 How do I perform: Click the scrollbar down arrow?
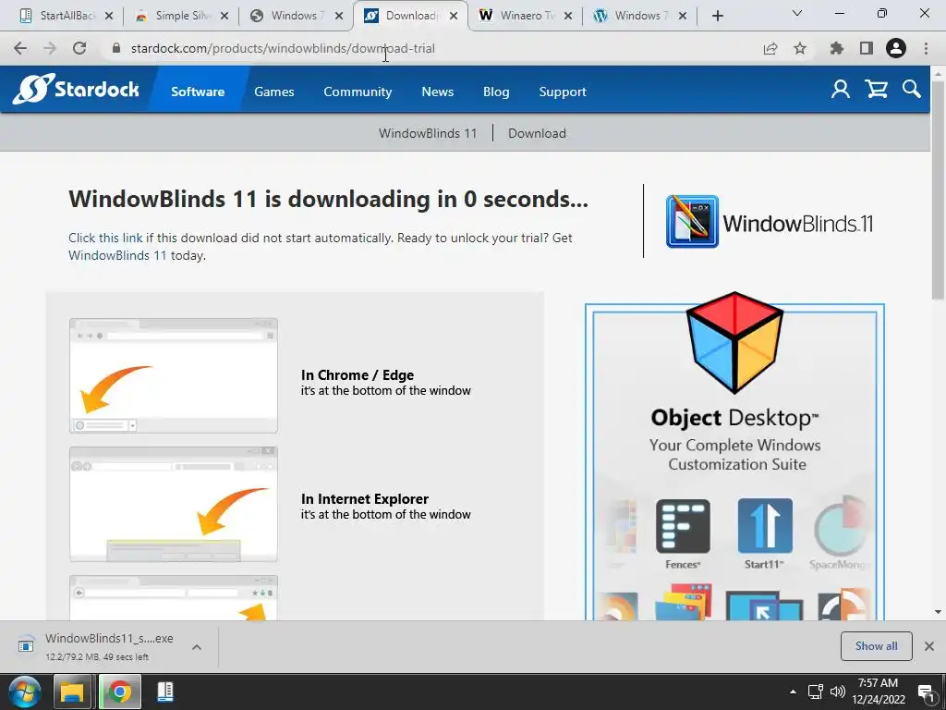[x=938, y=612]
